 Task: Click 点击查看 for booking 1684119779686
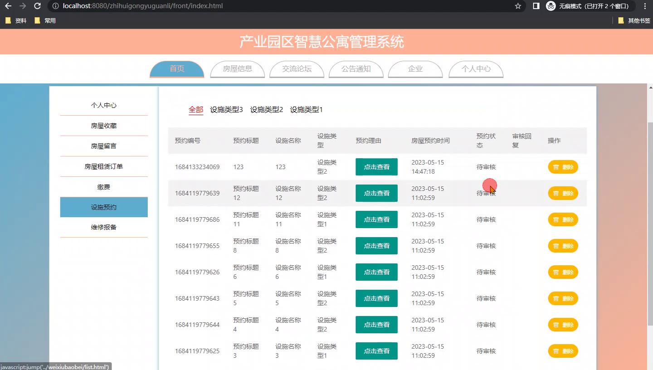pyautogui.click(x=376, y=219)
